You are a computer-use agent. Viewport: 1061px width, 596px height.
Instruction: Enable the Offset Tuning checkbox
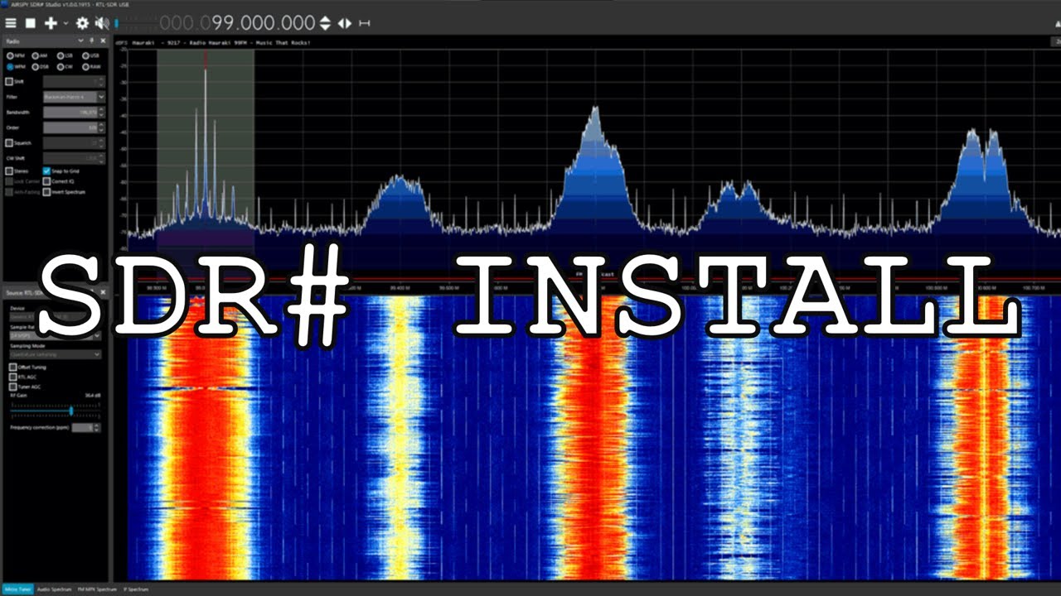click(12, 367)
